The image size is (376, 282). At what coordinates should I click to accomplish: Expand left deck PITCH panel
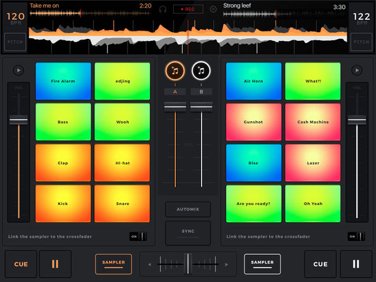15,42
